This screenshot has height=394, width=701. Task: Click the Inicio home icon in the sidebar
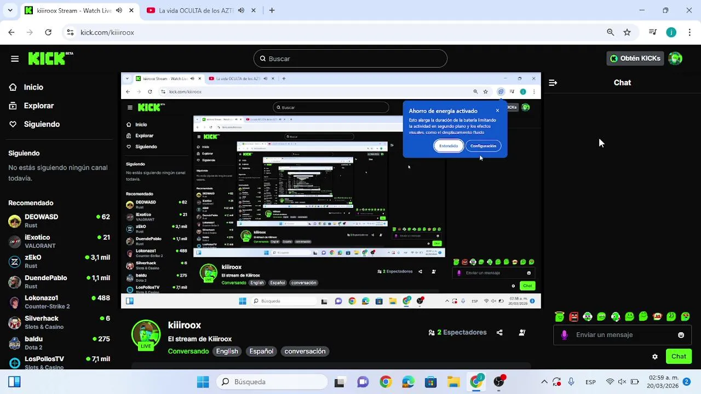pos(13,87)
